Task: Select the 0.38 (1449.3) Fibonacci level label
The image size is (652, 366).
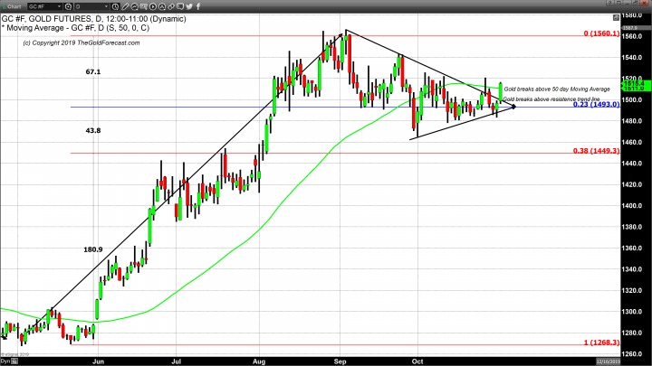Action: (x=595, y=150)
